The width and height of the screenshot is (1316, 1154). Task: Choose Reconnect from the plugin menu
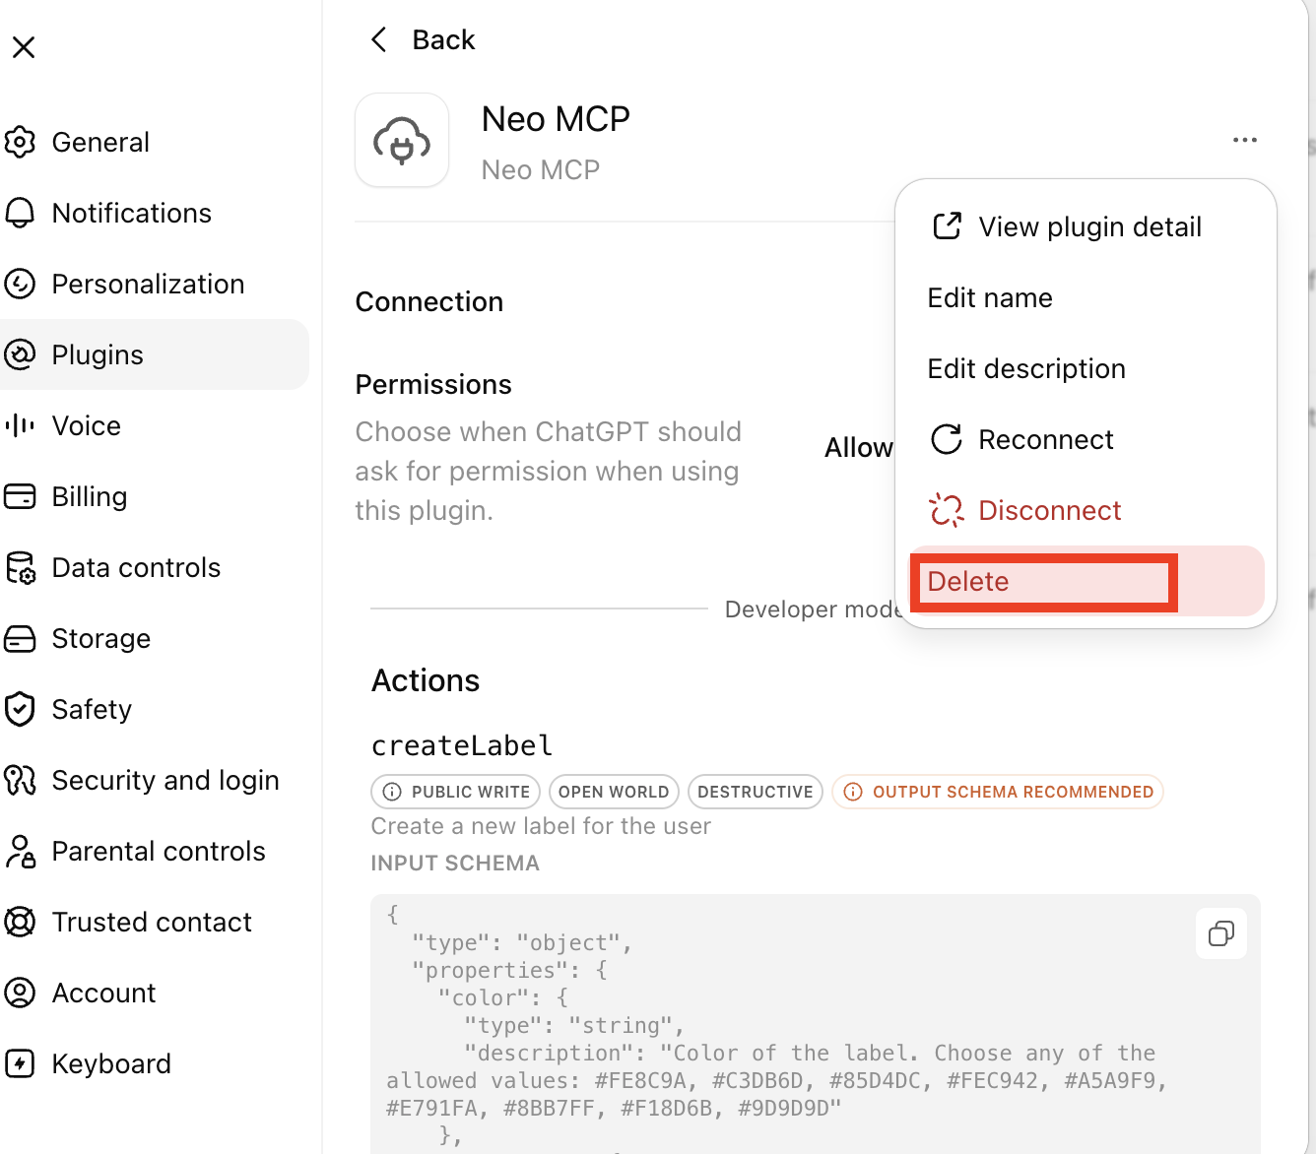[1086, 439]
